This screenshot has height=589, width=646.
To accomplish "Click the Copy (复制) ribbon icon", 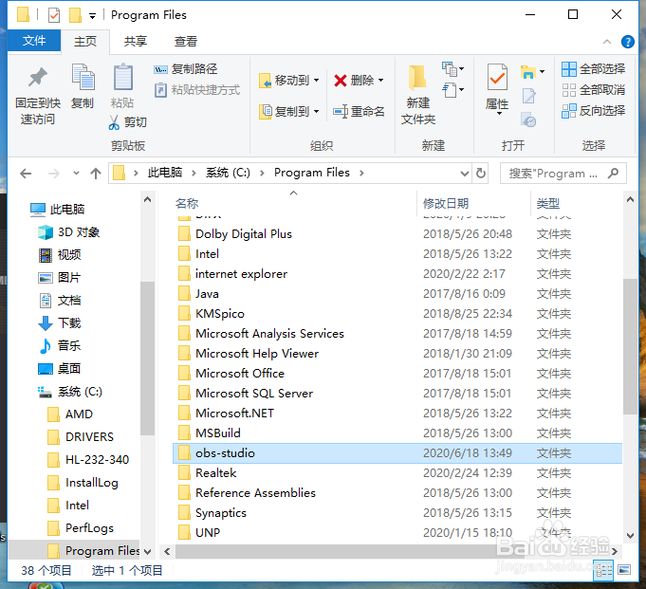I will point(83,77).
